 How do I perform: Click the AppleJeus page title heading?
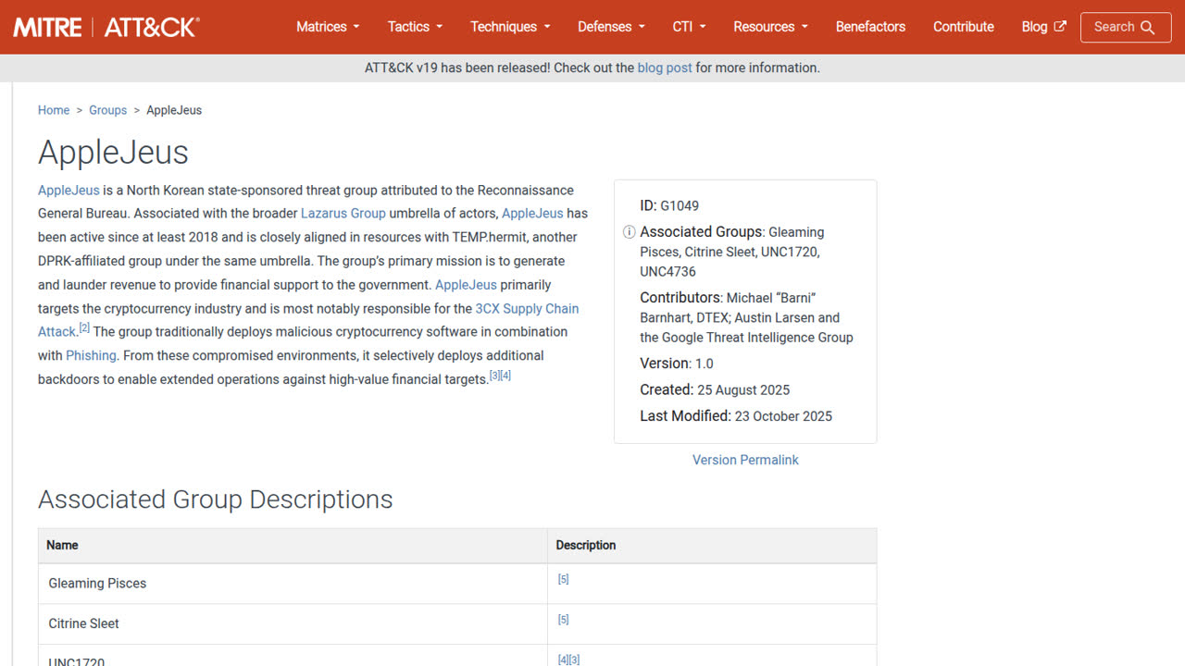113,153
